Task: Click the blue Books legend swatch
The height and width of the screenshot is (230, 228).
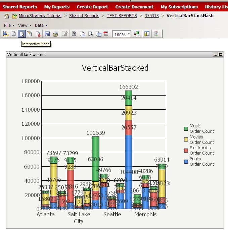Action: click(x=186, y=162)
